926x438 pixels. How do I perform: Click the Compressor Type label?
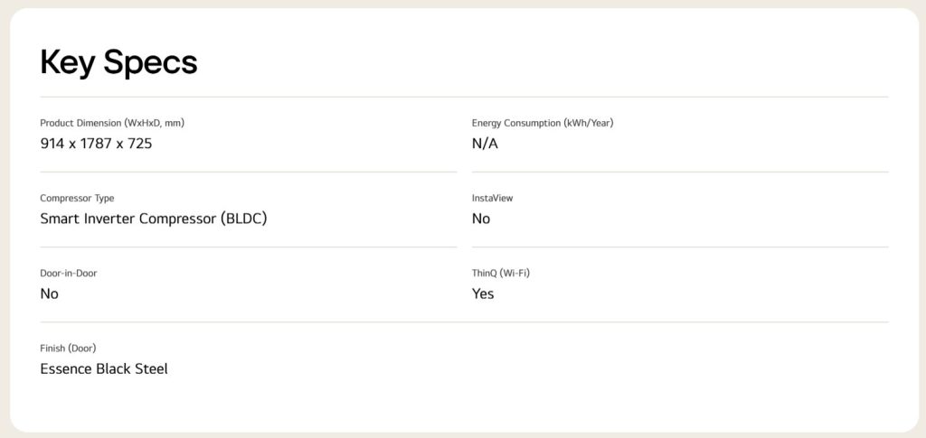pyautogui.click(x=77, y=198)
